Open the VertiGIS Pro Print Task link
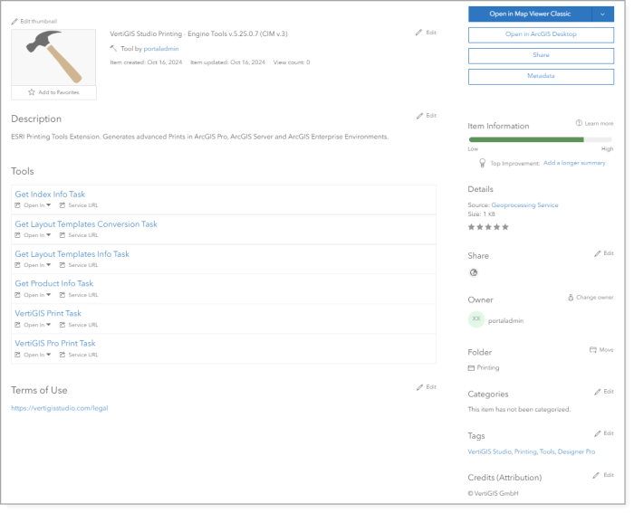 55,343
